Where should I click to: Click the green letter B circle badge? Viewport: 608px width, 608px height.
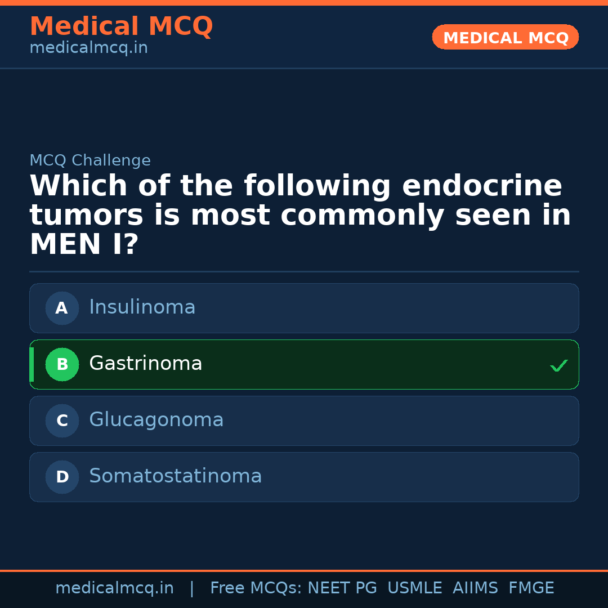click(x=62, y=364)
